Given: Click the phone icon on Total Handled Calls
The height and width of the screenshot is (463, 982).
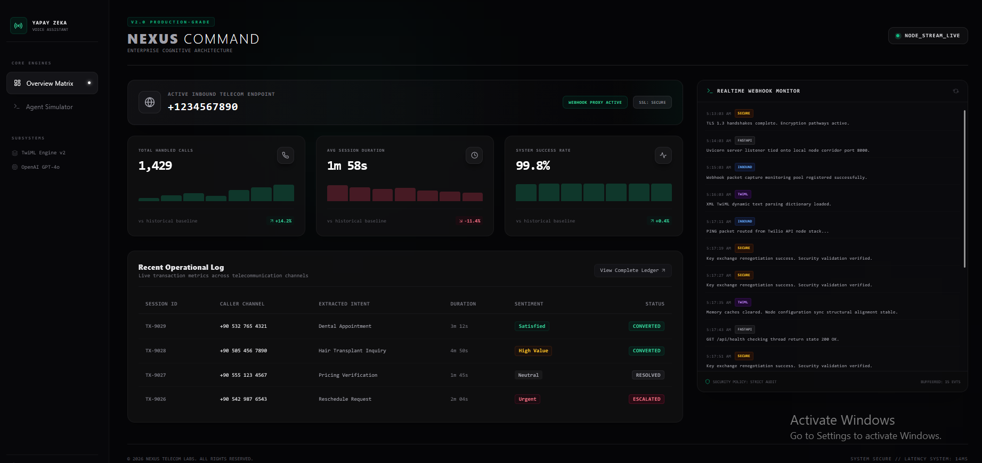Looking at the screenshot, I should tap(286, 155).
